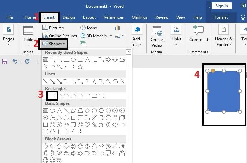Switch to the Home tab
The width and height of the screenshot is (247, 163).
[x=30, y=17]
